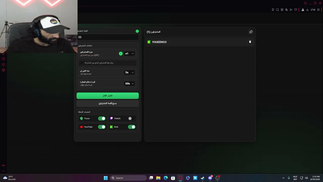The height and width of the screenshot is (182, 323).
Task: Check the paid subscribers only checkbox
Action: click(x=82, y=63)
